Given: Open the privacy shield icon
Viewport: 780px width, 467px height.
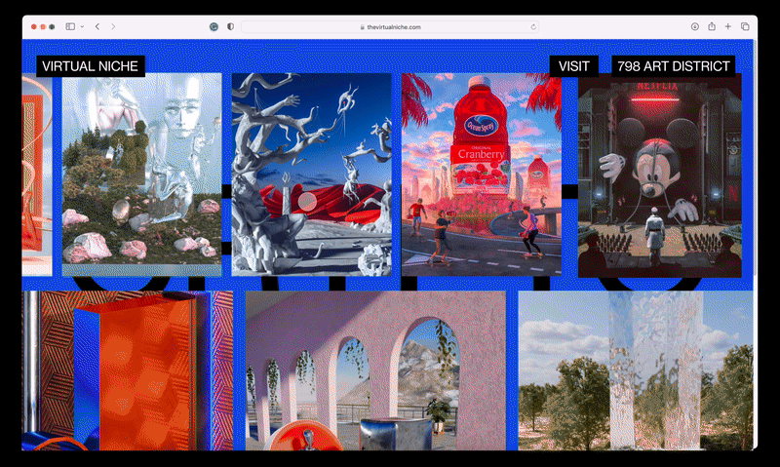Looking at the screenshot, I should pyautogui.click(x=230, y=27).
